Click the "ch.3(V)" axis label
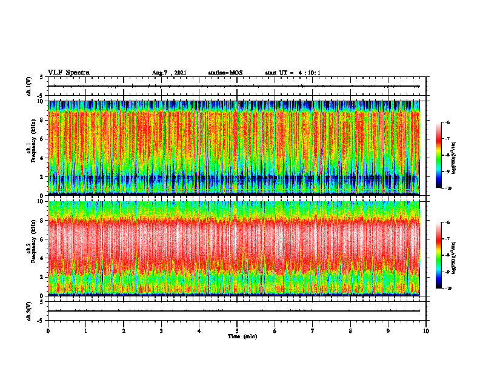 coord(29,311)
